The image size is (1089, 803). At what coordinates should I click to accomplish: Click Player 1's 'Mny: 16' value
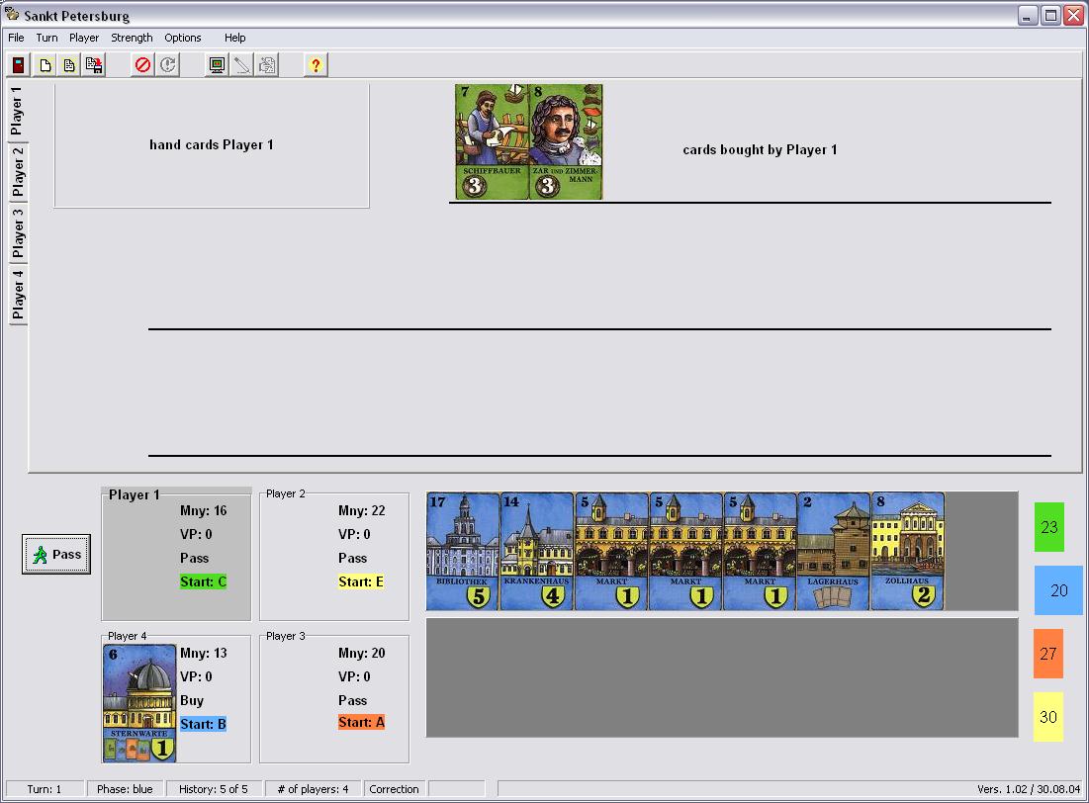(204, 510)
